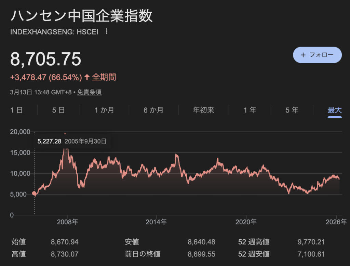Click the 5,227.28 chart tooltip
Image resolution: width=350 pixels, height=266 pixels.
click(x=72, y=141)
